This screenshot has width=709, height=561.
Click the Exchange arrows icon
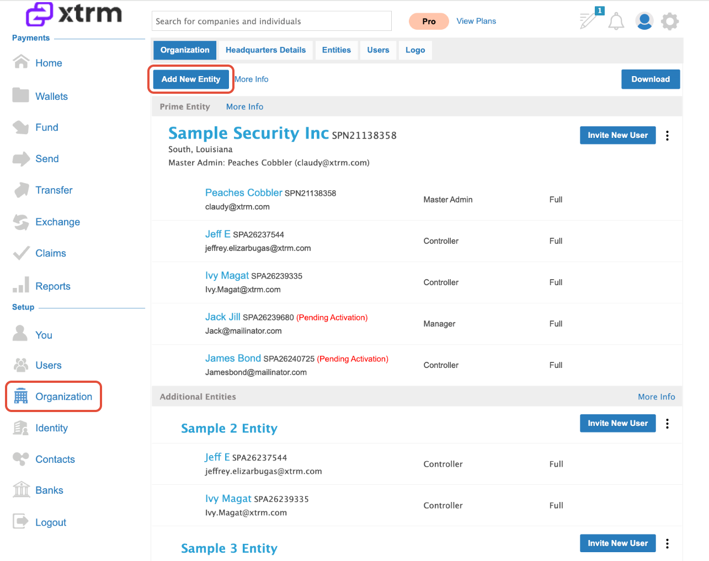(21, 222)
